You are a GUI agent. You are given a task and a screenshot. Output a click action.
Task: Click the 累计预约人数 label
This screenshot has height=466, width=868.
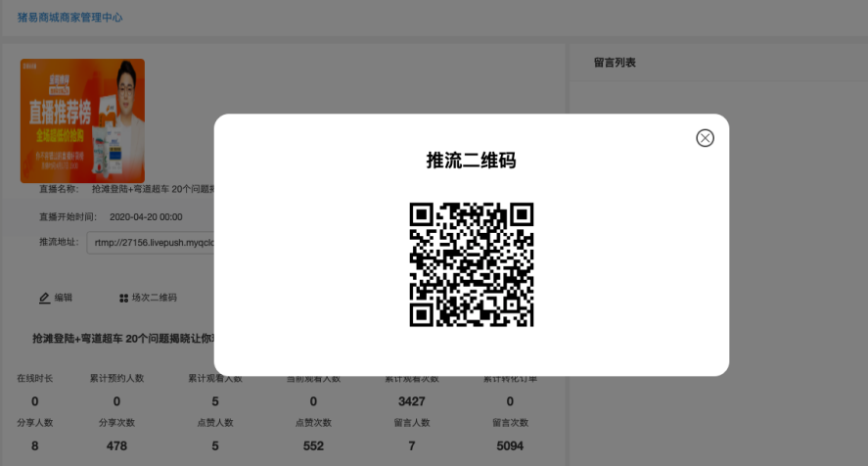pos(116,379)
